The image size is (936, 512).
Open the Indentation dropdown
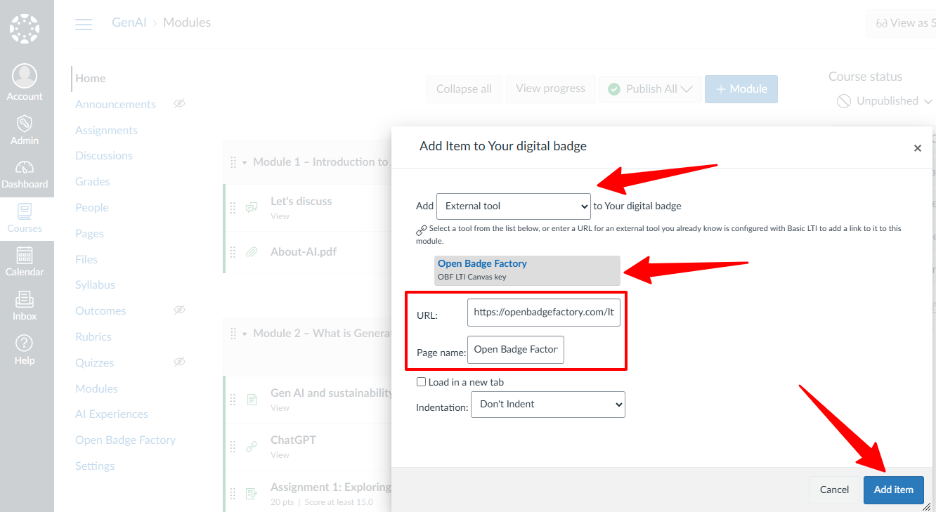coord(548,405)
